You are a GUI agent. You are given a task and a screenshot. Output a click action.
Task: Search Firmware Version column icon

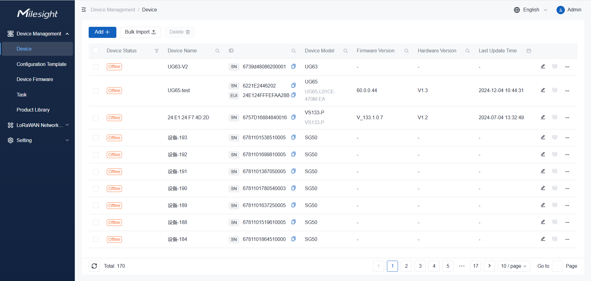pyautogui.click(x=407, y=51)
